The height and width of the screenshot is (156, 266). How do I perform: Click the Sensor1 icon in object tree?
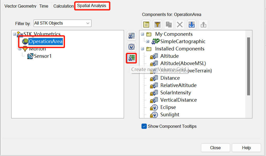[30, 56]
